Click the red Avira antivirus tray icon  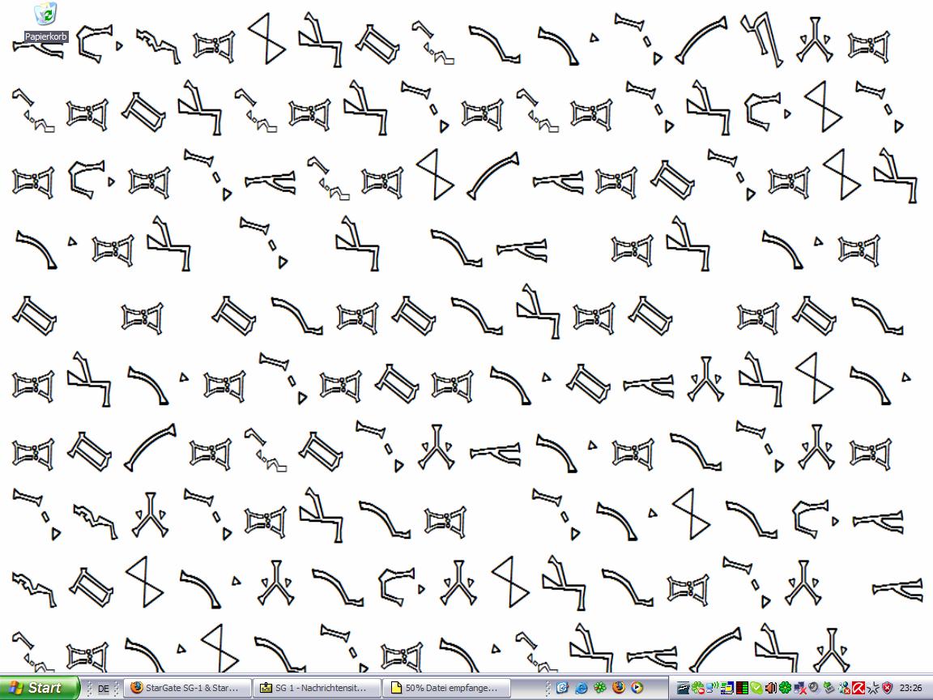(858, 688)
